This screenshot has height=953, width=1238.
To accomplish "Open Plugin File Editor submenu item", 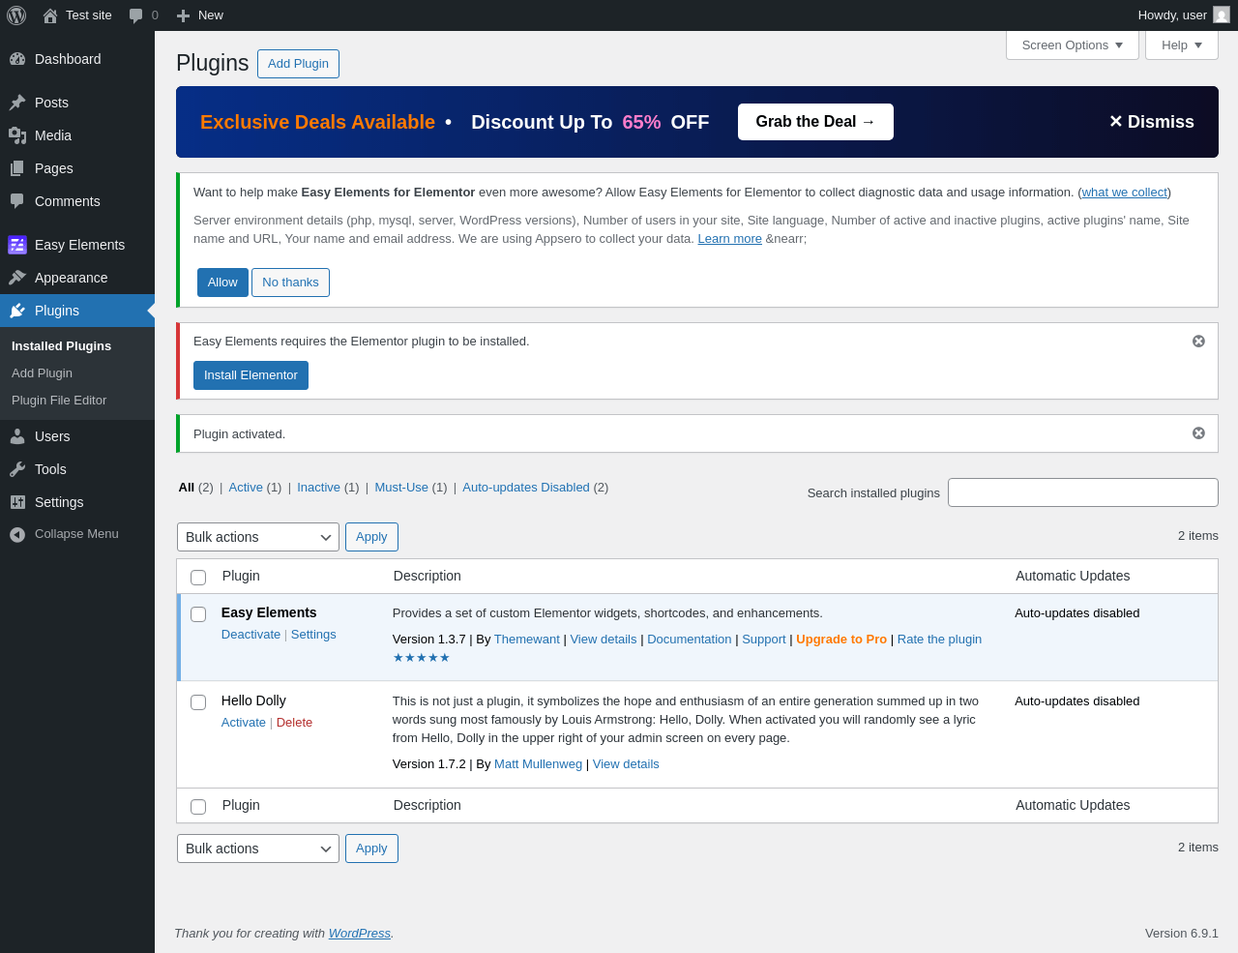I will click(59, 401).
